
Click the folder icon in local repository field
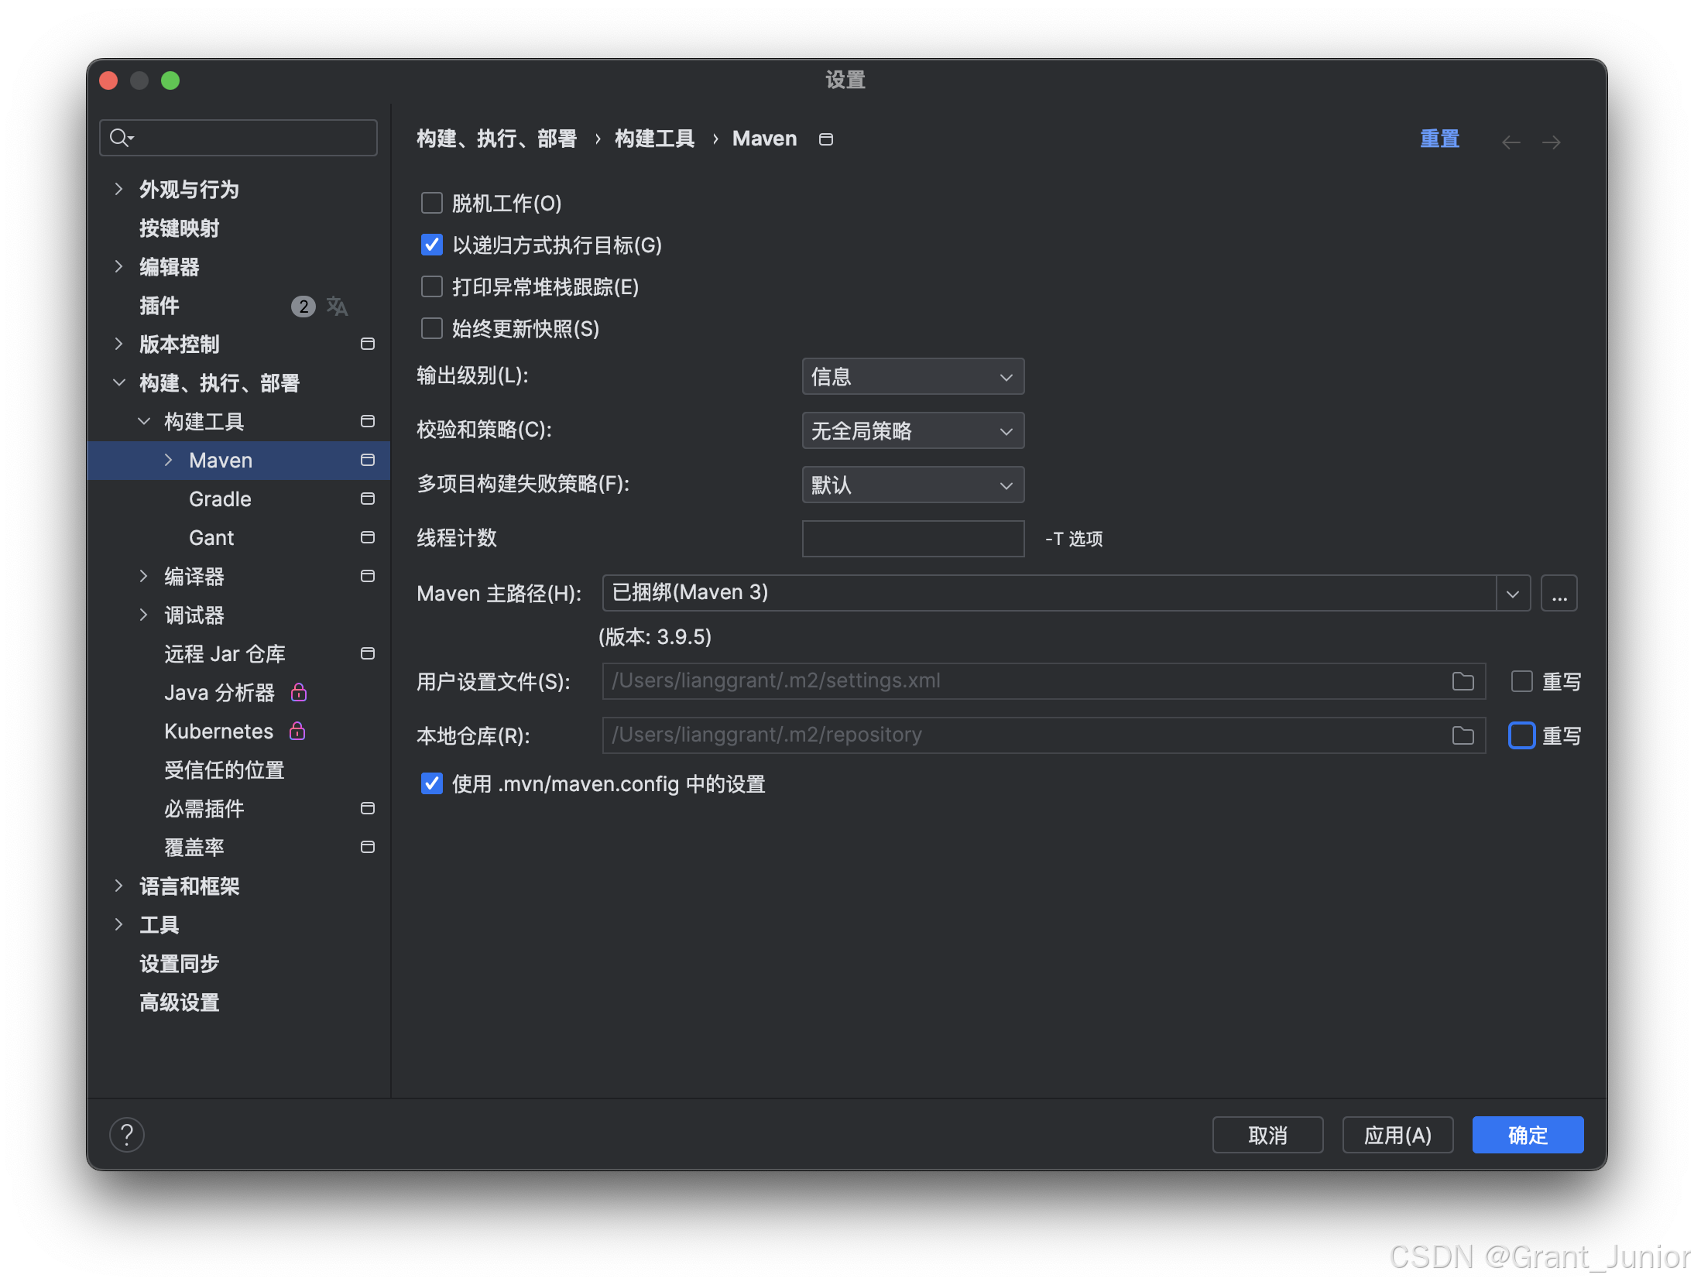[x=1463, y=735]
